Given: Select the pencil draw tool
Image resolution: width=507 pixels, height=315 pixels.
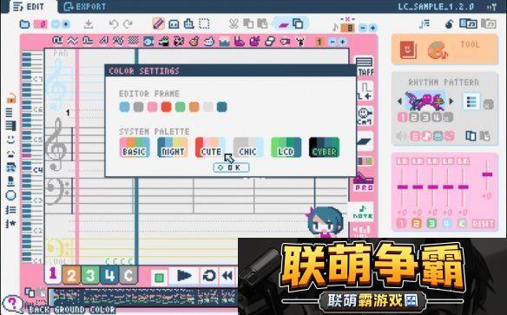Looking at the screenshot, I should click(158, 24).
